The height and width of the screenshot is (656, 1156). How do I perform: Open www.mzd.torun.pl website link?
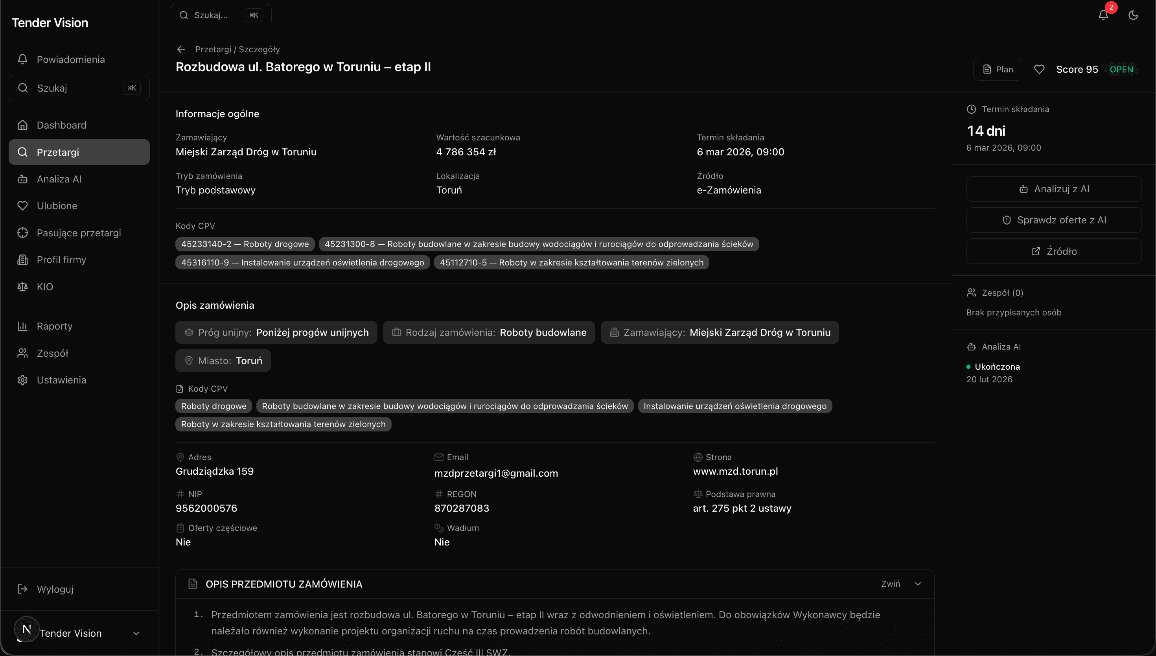pos(735,471)
